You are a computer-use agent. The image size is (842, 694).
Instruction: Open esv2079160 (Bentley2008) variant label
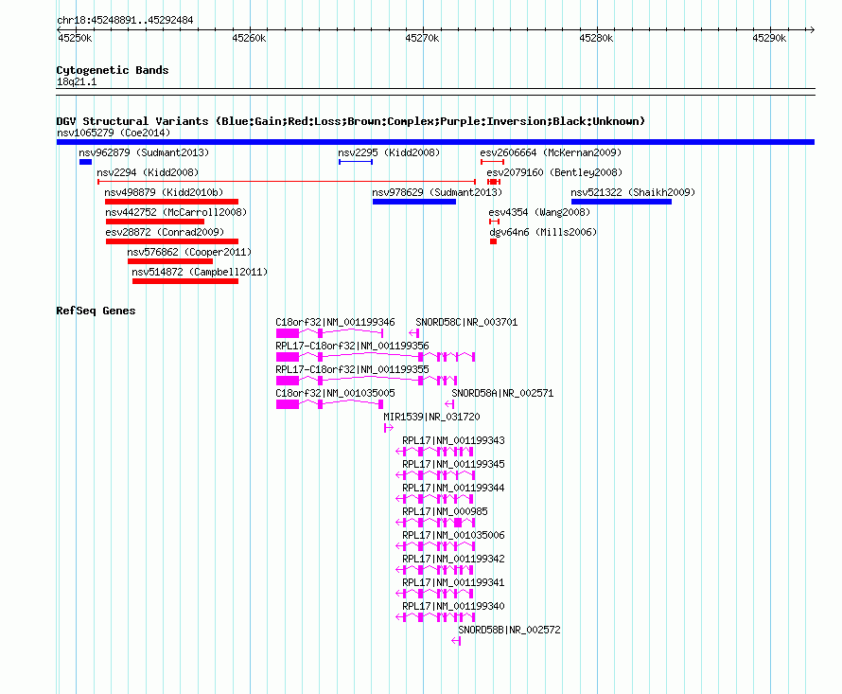click(554, 172)
